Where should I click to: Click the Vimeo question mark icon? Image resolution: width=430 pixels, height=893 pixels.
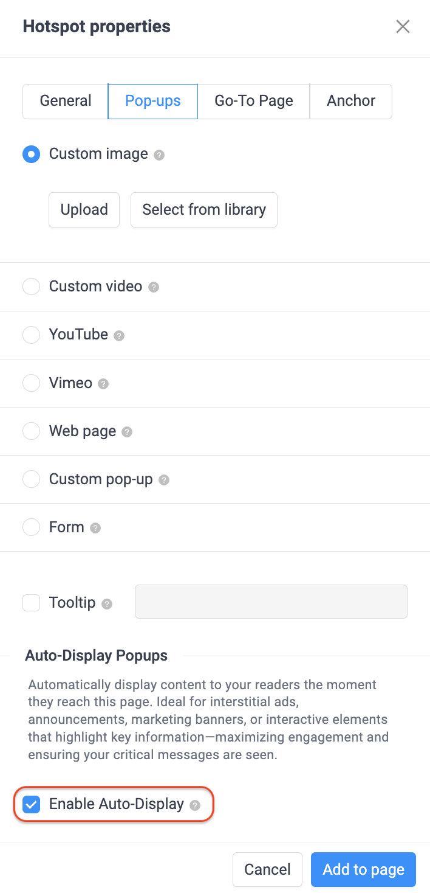coord(103,384)
